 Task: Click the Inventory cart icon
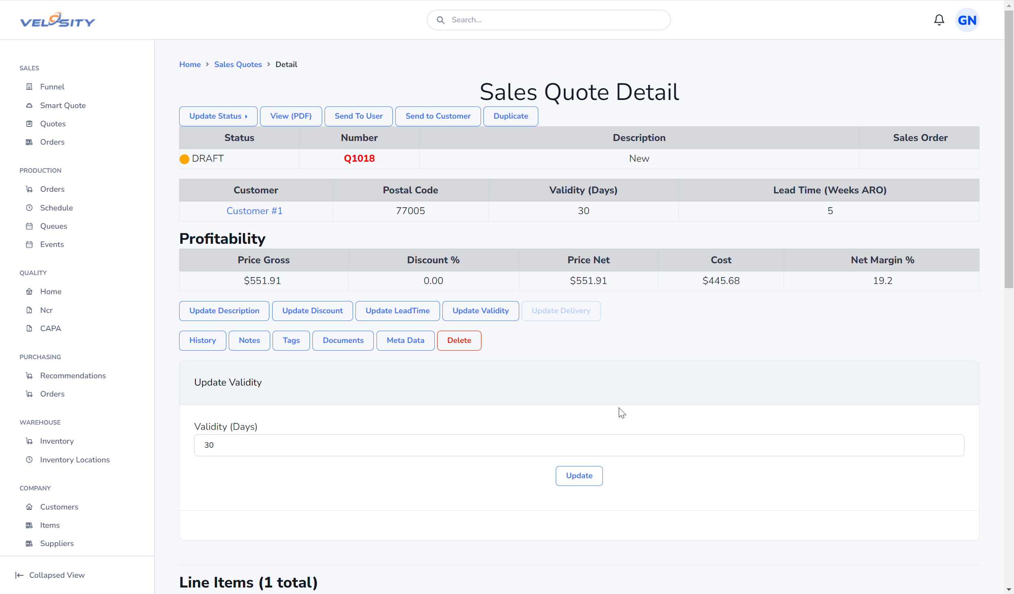tap(29, 441)
